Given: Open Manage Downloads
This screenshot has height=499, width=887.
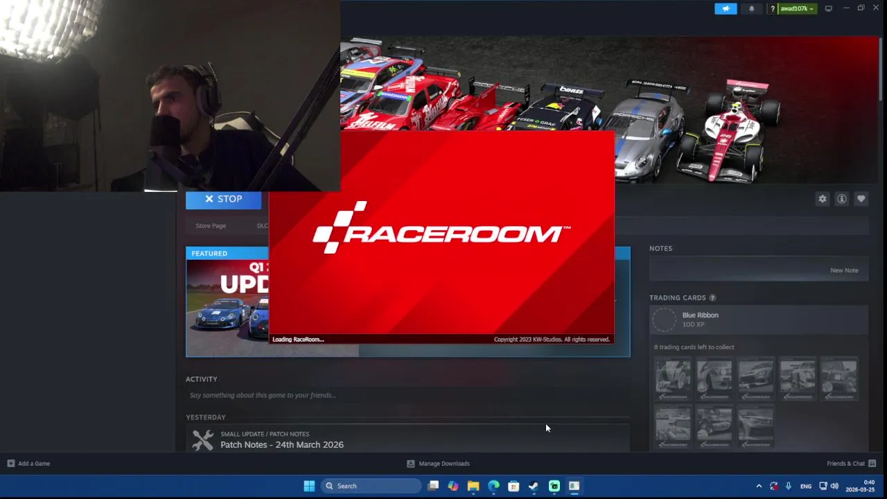Looking at the screenshot, I should (438, 463).
